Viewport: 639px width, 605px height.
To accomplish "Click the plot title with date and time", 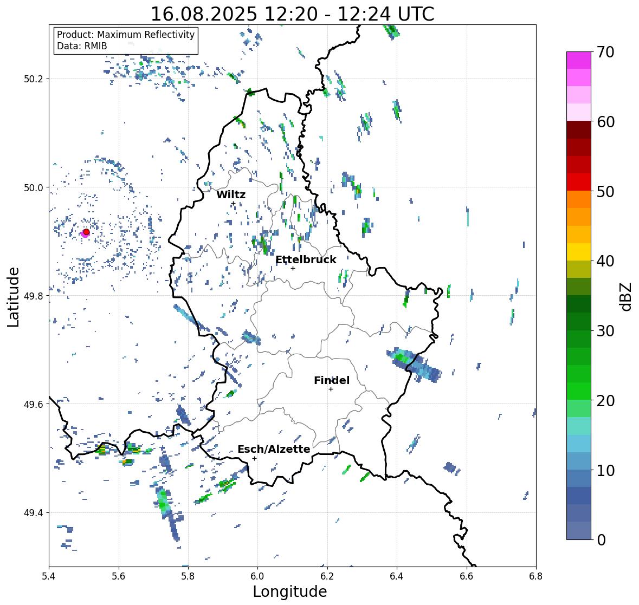I will coord(292,14).
